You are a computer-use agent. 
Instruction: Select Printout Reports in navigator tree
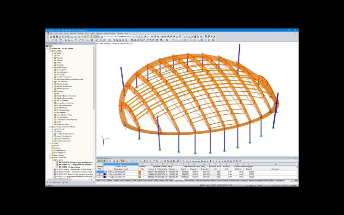[x=60, y=153]
